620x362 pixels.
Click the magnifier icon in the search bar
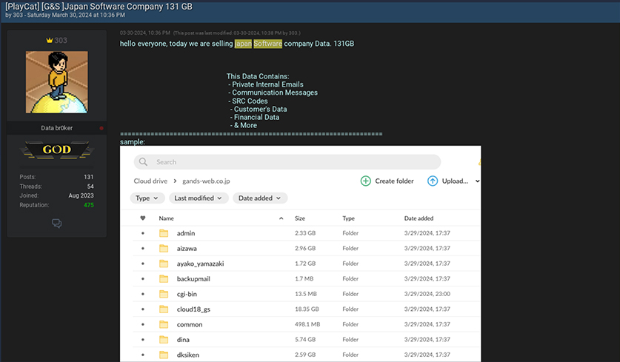(x=143, y=162)
